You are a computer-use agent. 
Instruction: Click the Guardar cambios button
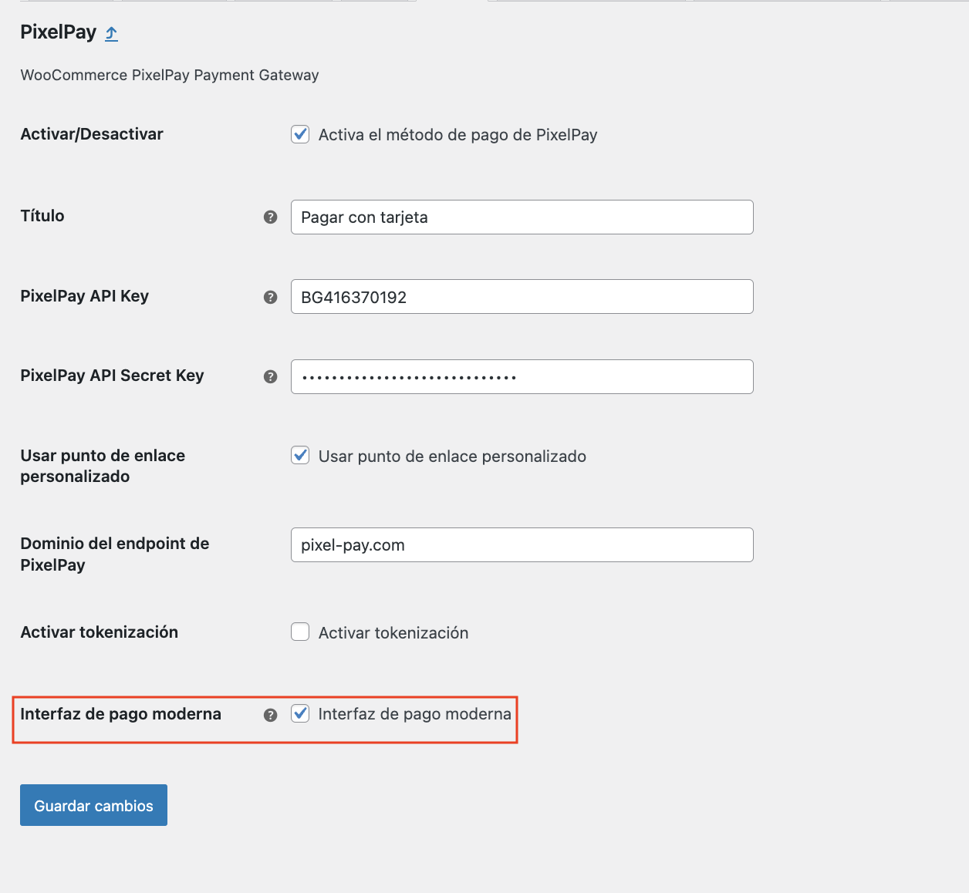coord(93,805)
